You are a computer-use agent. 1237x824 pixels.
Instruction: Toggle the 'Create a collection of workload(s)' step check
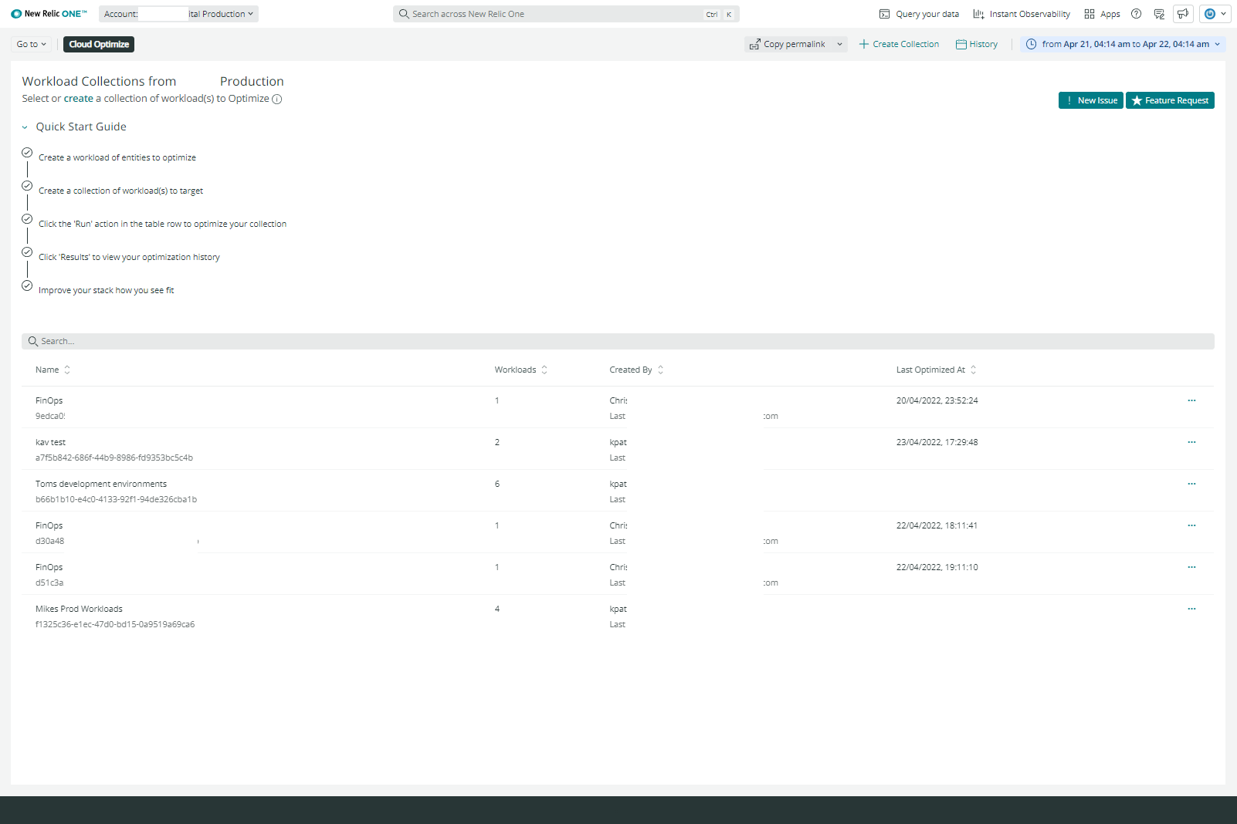pos(27,186)
